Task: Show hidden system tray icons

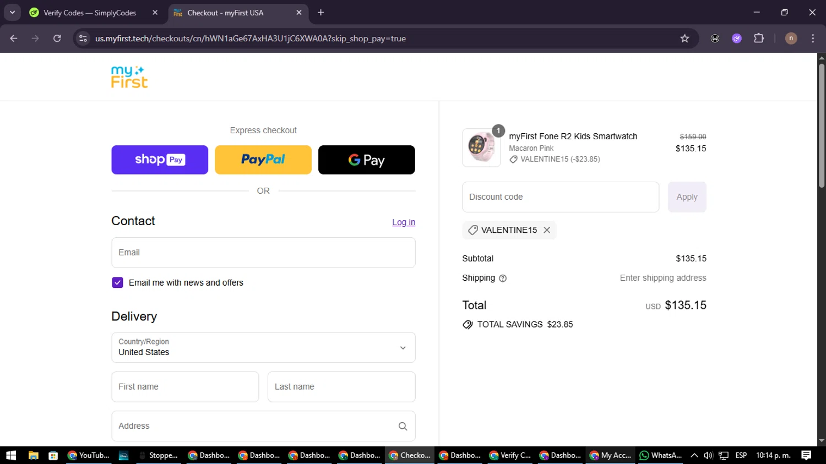Action: [694, 455]
